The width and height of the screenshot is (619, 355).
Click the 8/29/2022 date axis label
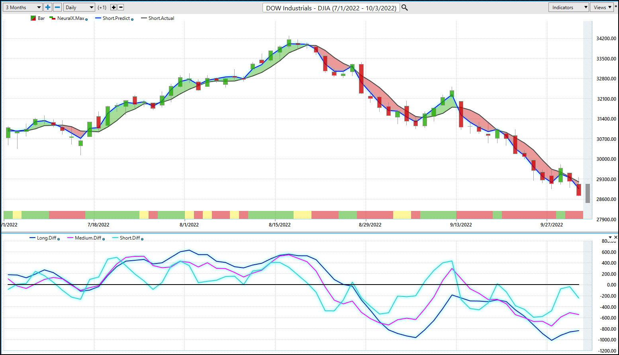pyautogui.click(x=370, y=225)
